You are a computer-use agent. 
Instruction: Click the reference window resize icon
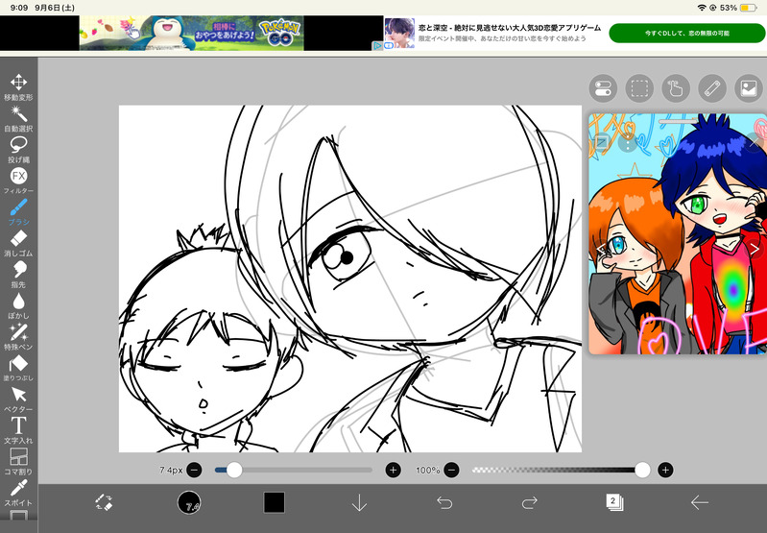click(x=601, y=143)
